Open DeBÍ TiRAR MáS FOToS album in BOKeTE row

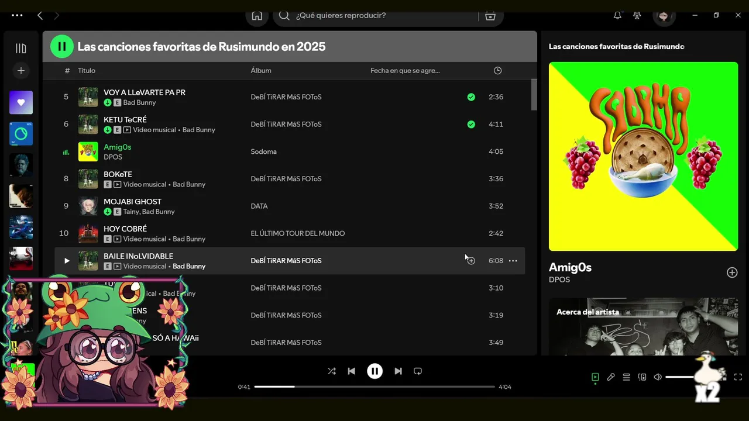(x=286, y=179)
